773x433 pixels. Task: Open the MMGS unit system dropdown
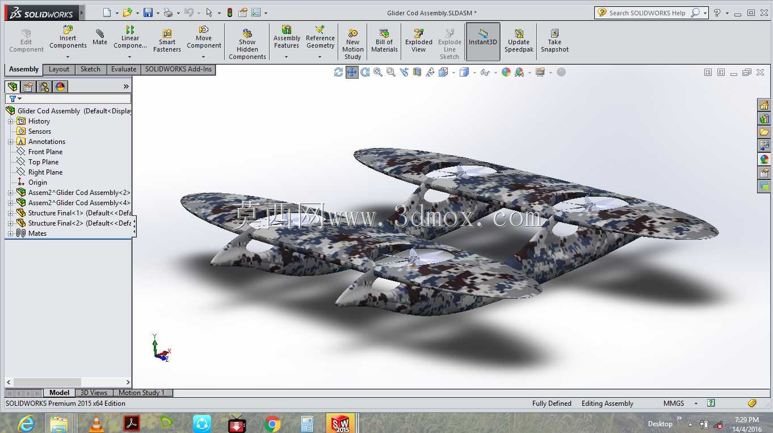[x=696, y=404]
